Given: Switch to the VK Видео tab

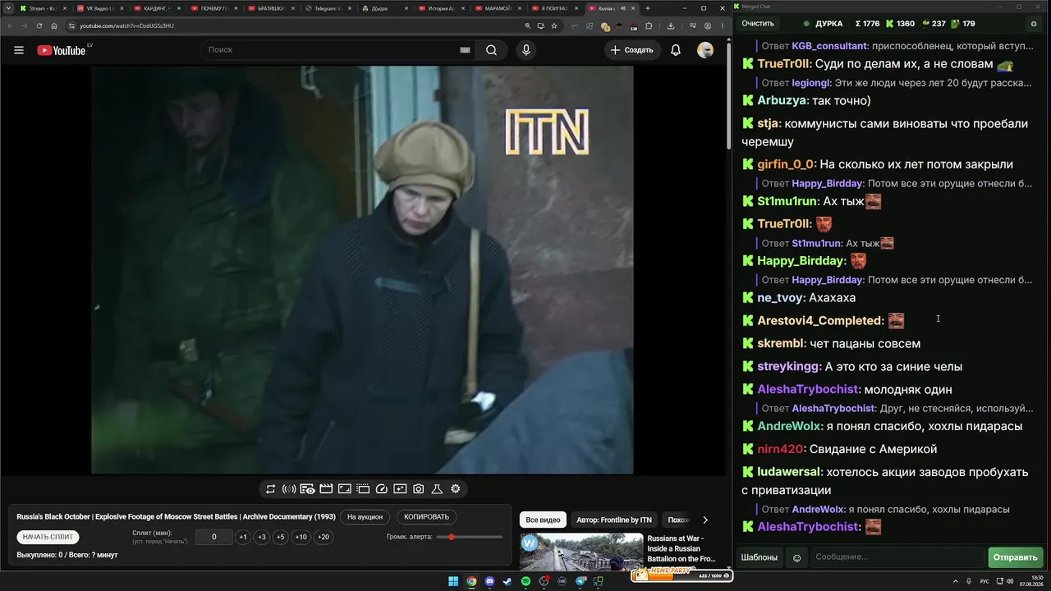Looking at the screenshot, I should pyautogui.click(x=100, y=8).
